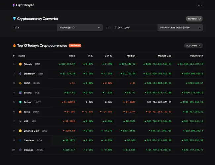Click the converted value field 2756721,51
Image resolution: width=215 pixels, height=165 pixels.
[135, 28]
